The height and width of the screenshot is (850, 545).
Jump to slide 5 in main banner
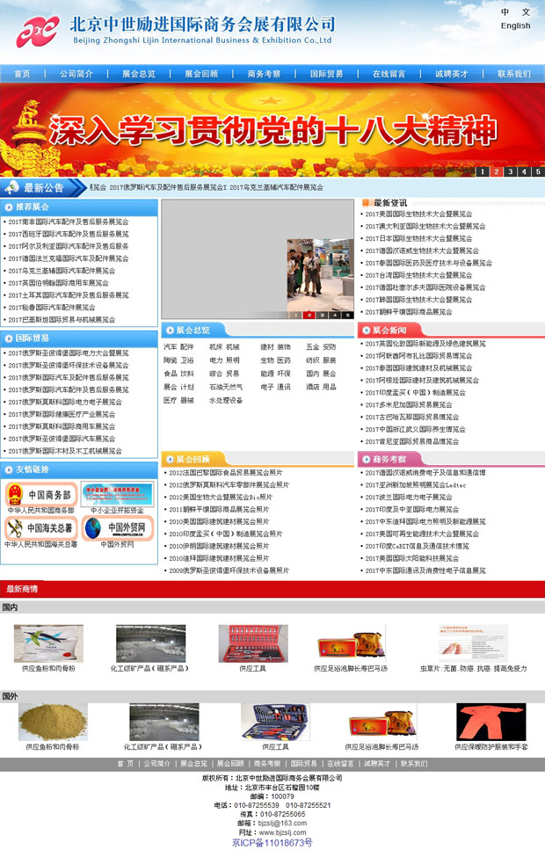click(x=537, y=171)
